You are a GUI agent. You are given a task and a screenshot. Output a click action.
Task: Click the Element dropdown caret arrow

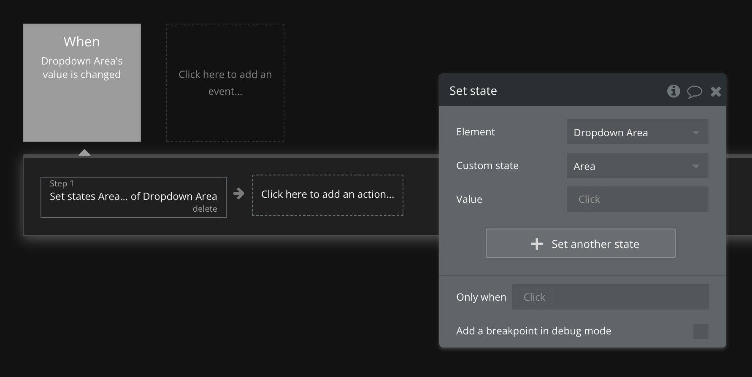696,132
